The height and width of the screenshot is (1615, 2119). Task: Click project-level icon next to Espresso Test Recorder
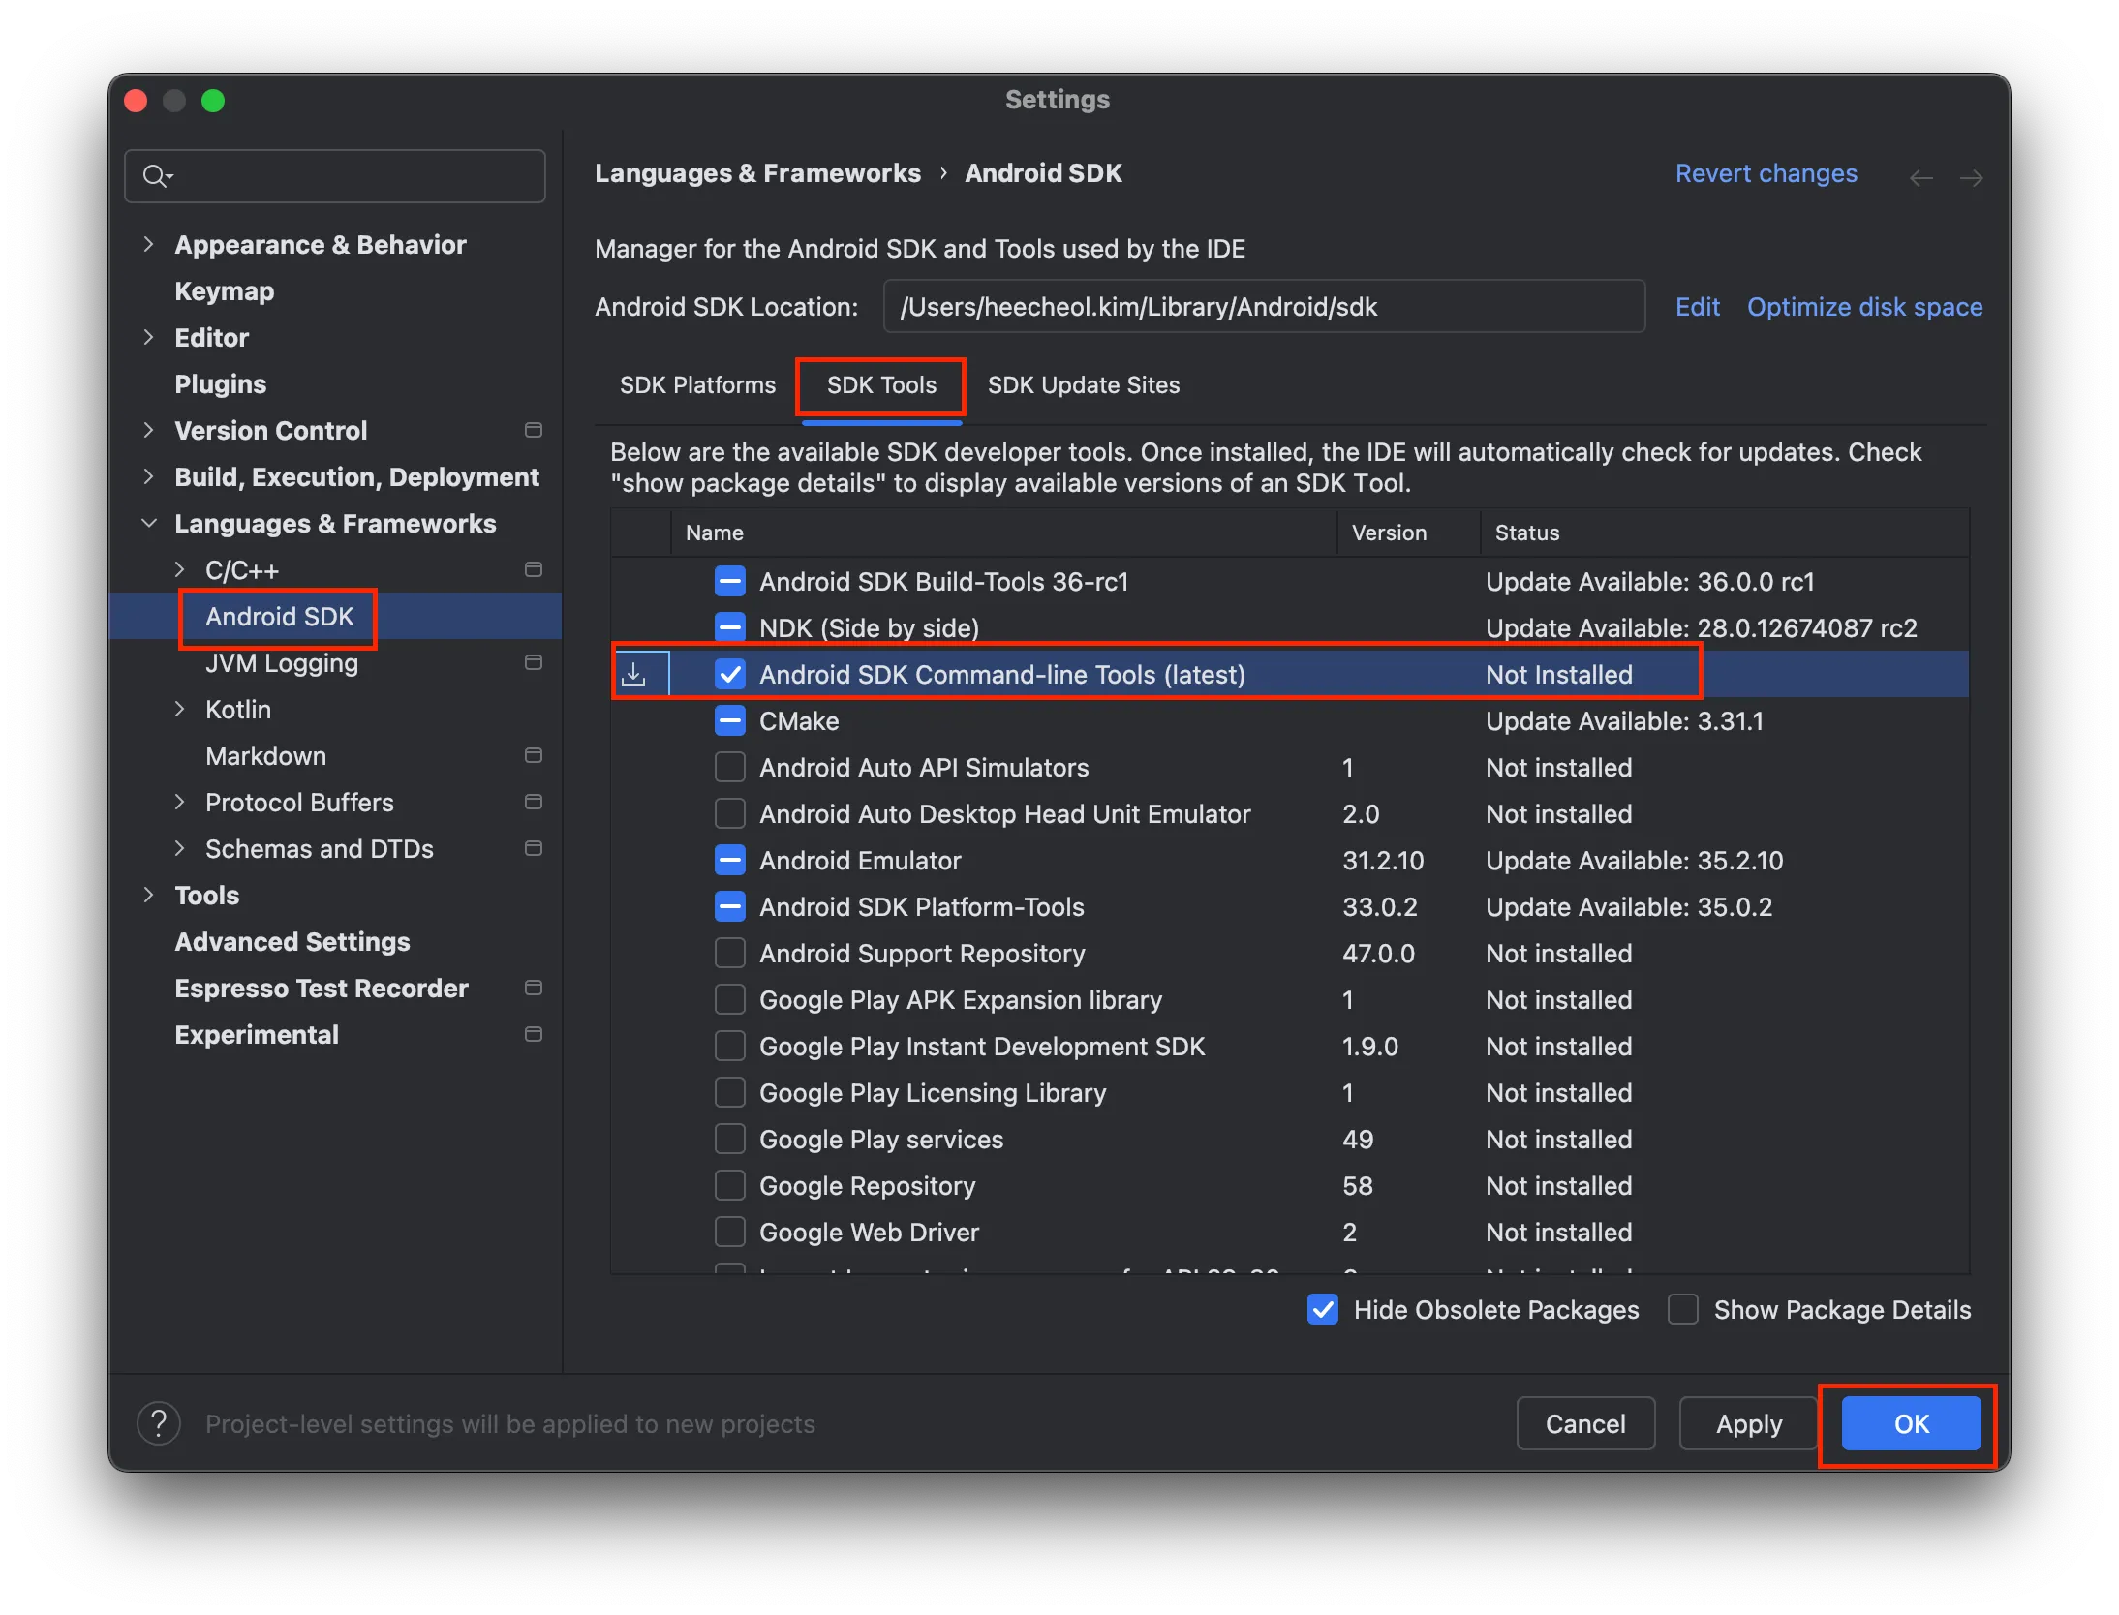point(533,988)
